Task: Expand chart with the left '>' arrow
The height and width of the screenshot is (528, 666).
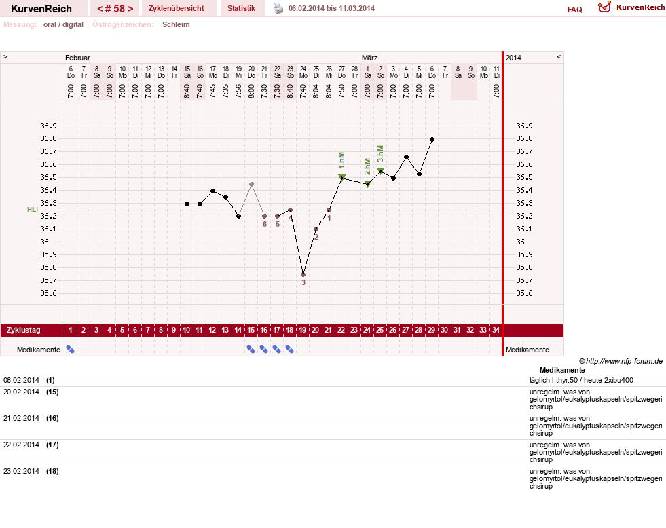Action: (x=5, y=56)
